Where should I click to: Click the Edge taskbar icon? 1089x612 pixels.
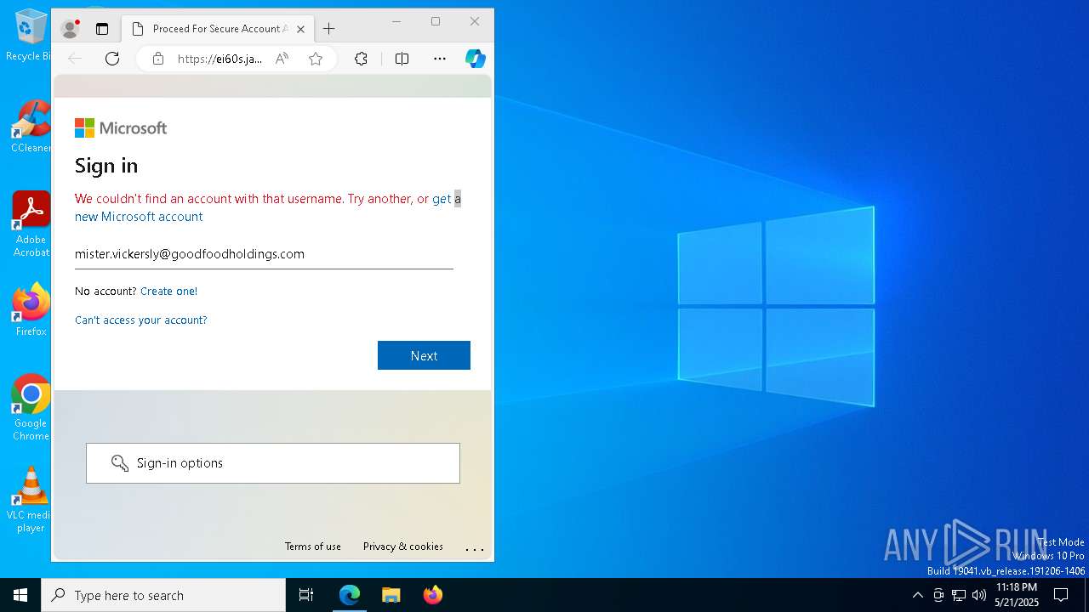point(350,595)
